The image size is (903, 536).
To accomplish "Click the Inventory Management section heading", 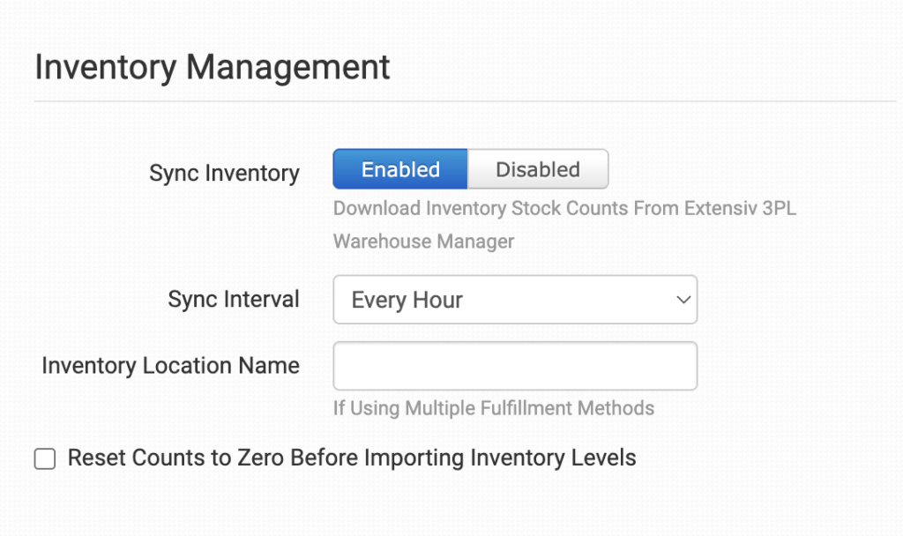I will [x=213, y=67].
